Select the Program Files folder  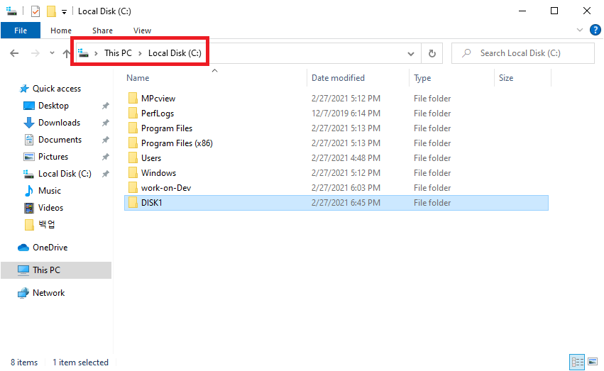click(167, 128)
